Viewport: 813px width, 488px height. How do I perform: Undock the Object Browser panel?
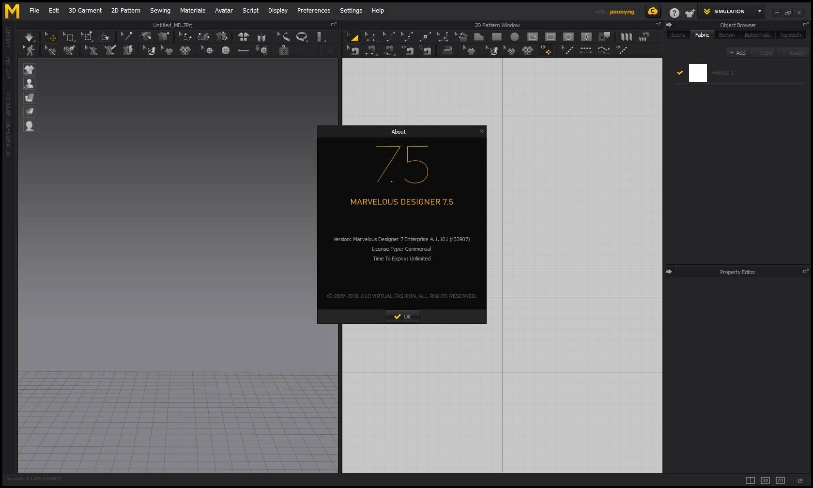click(806, 24)
